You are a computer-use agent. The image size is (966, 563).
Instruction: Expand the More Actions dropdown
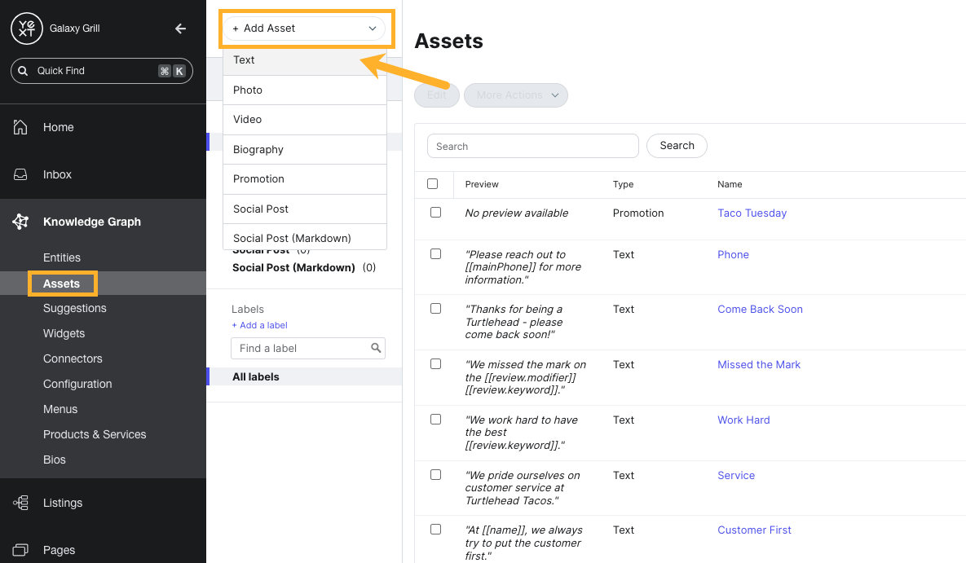[515, 95]
